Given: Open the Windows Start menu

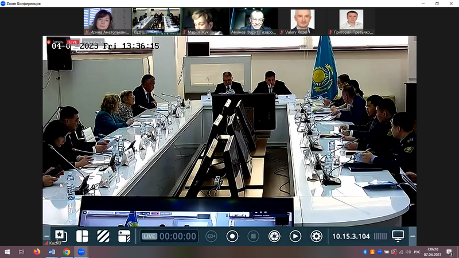Looking at the screenshot, I should [7, 252].
